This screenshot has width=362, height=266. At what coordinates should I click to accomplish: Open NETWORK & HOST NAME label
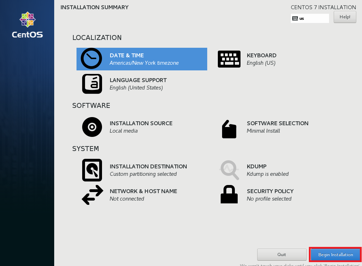[143, 191]
